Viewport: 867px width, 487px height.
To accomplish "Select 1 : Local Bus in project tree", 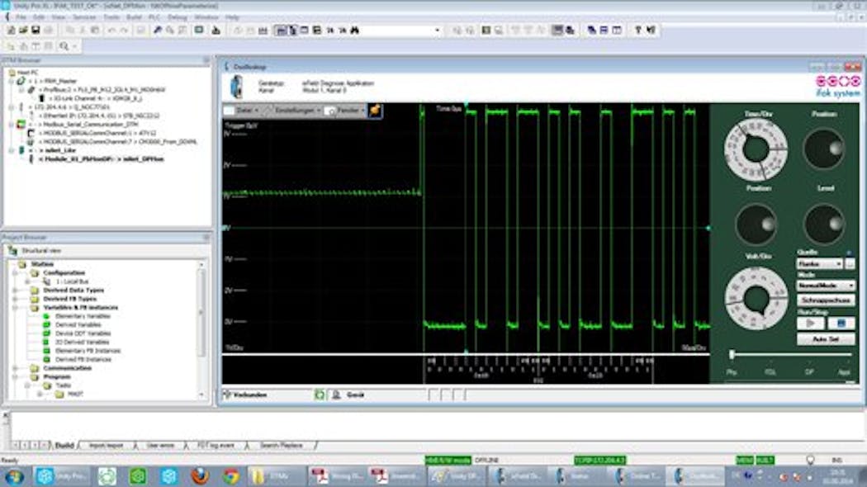I will point(72,281).
